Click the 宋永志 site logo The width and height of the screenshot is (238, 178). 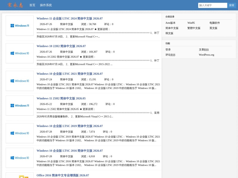click(x=15, y=5)
